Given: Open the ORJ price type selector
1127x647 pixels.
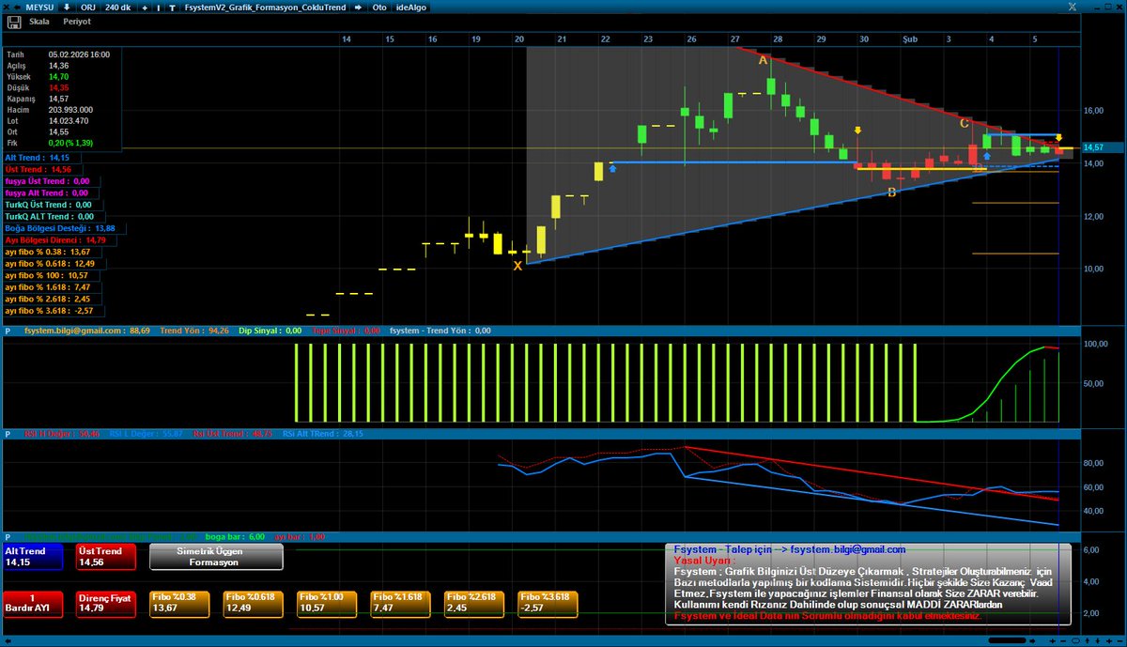Looking at the screenshot, I should [88, 7].
